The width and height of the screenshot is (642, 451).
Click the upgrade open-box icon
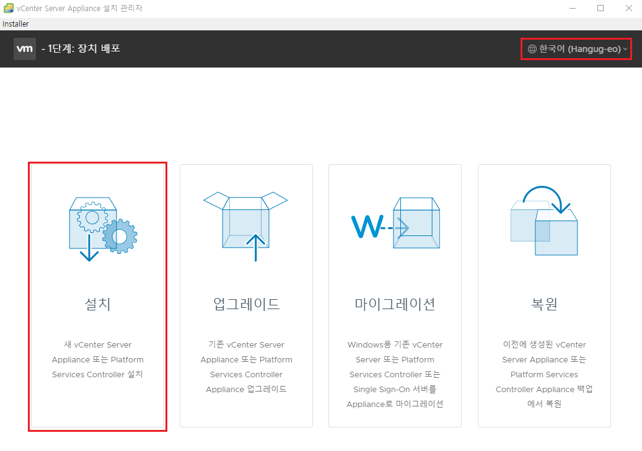click(x=245, y=226)
